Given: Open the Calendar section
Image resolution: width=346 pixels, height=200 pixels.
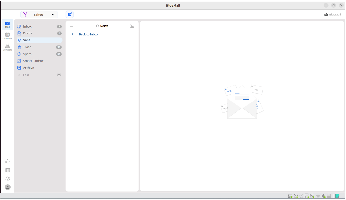Looking at the screenshot, I should [7, 36].
